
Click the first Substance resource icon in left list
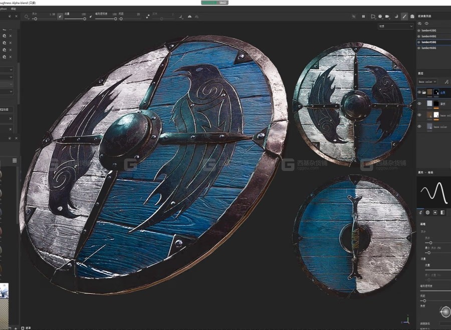[4, 36]
